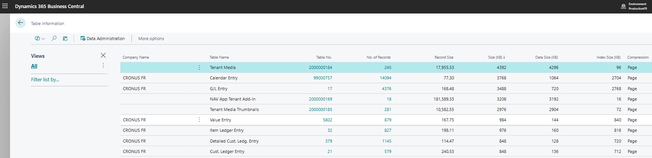Open record count 14094 link
Screen dimensions: 652x158
(386, 78)
